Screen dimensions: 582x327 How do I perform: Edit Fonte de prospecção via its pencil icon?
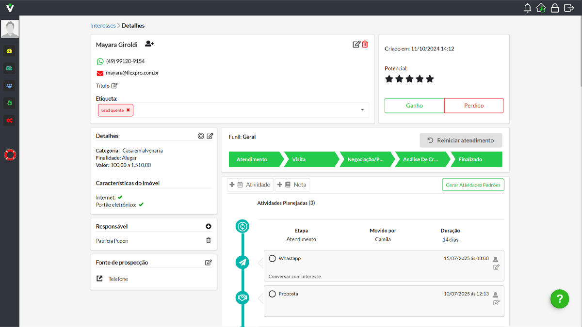click(209, 262)
